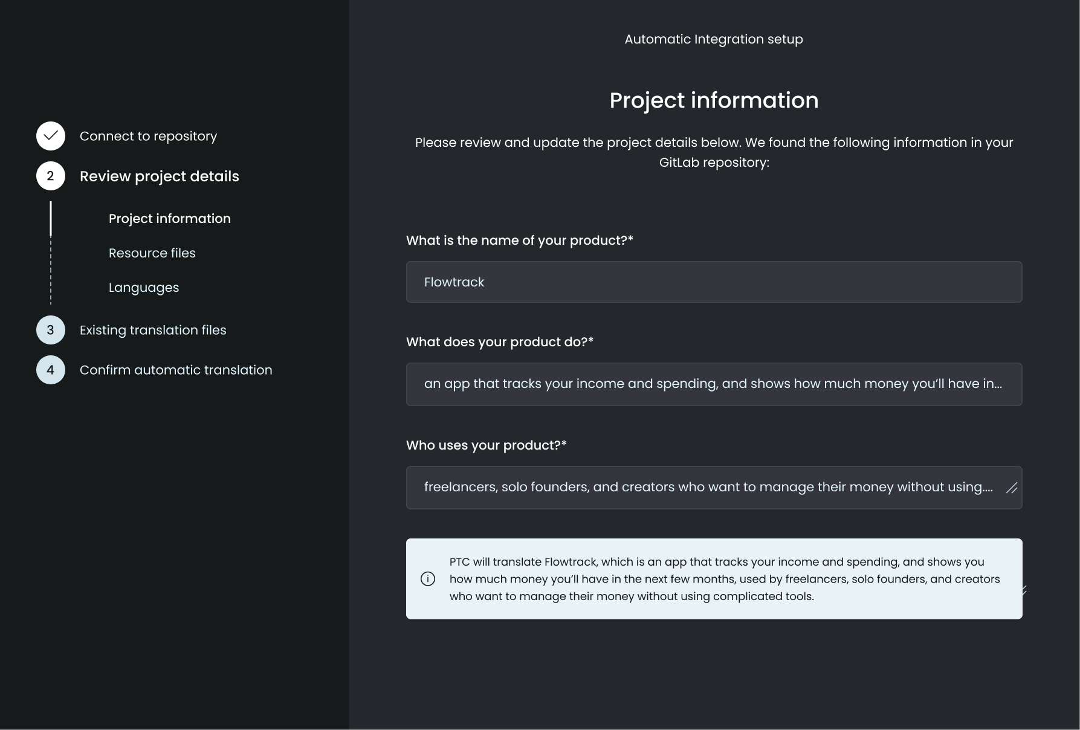Click the step 2 circle icon
The height and width of the screenshot is (730, 1080).
[51, 176]
